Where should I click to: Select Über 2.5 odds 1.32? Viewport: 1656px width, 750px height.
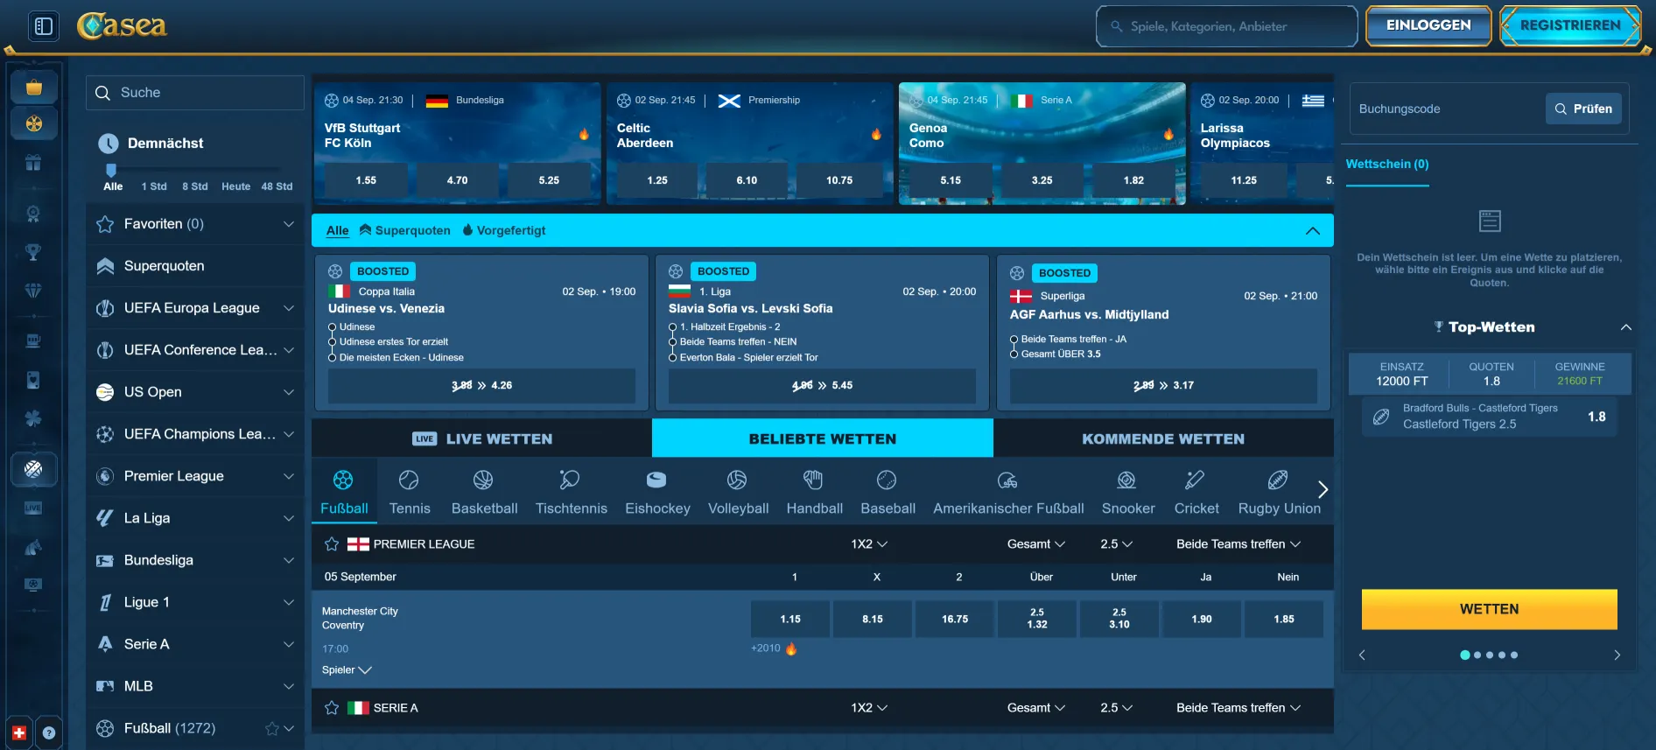[1037, 619]
